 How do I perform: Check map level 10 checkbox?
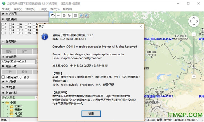click(x=18, y=30)
